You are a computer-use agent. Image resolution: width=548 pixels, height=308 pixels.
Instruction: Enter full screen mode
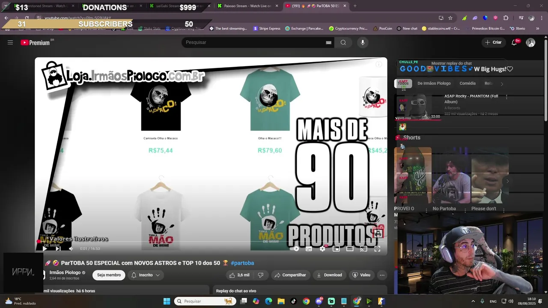(x=377, y=249)
